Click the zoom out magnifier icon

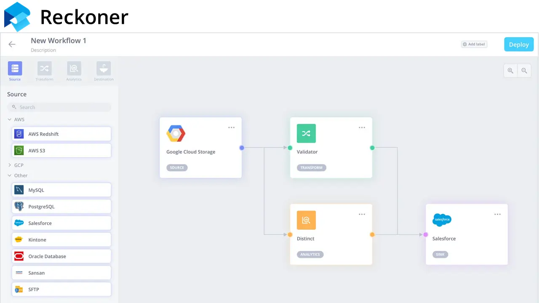tap(524, 70)
